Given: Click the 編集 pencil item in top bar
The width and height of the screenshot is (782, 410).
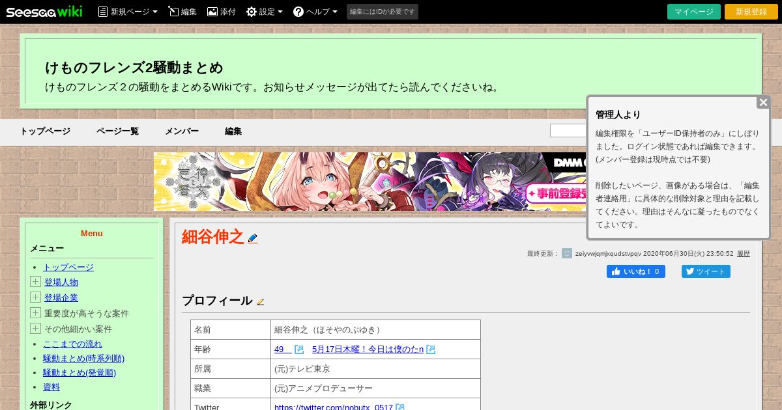Looking at the screenshot, I should (182, 12).
